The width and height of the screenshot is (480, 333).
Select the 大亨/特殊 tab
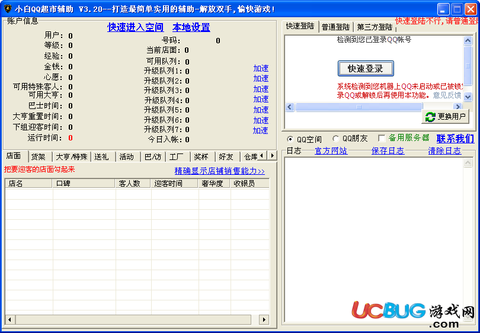72,157
